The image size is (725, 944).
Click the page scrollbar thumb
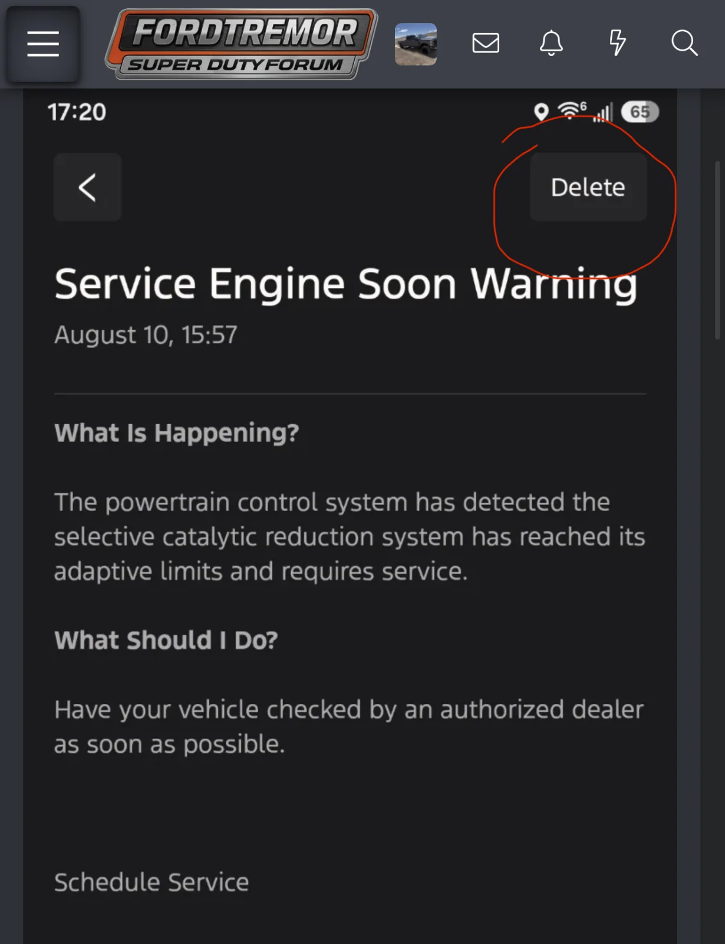[717, 249]
